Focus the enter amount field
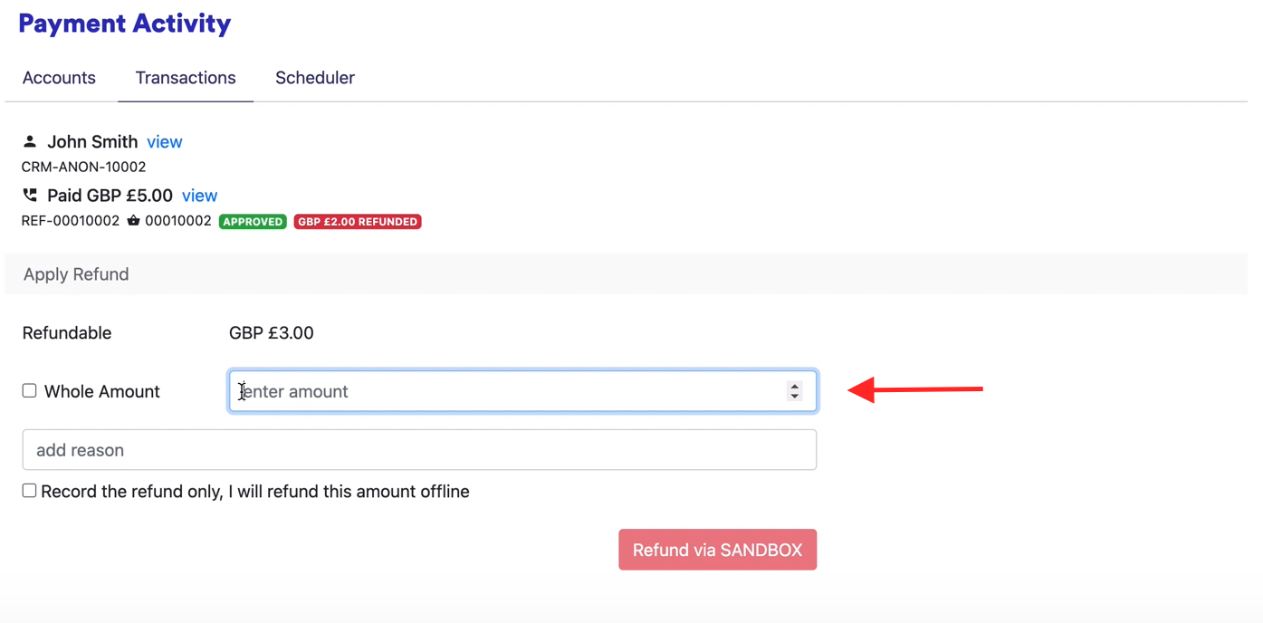 pos(522,391)
